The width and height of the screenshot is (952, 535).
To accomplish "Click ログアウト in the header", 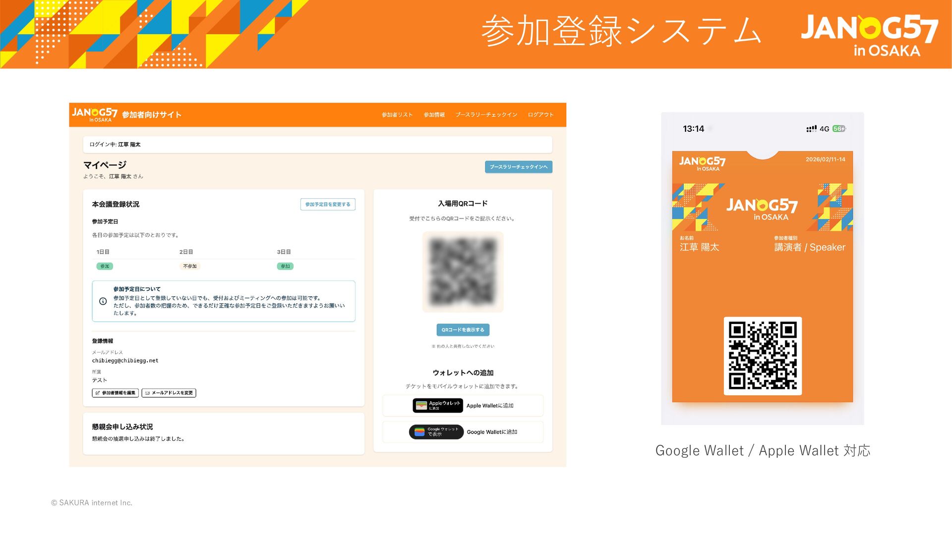I will (x=540, y=114).
